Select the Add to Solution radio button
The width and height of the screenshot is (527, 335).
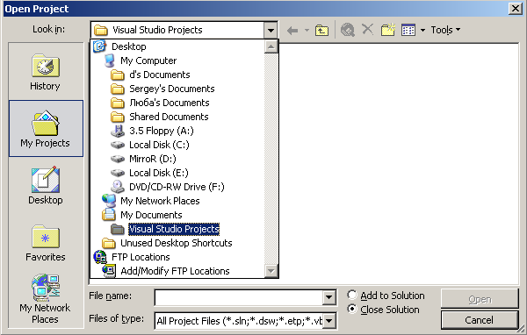(x=351, y=295)
